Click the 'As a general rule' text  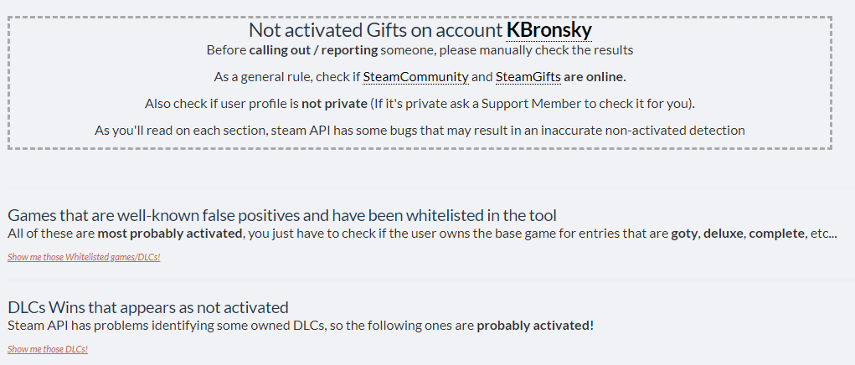click(254, 77)
